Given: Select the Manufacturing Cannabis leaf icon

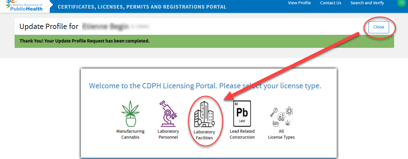Looking at the screenshot, I should pos(130,114).
